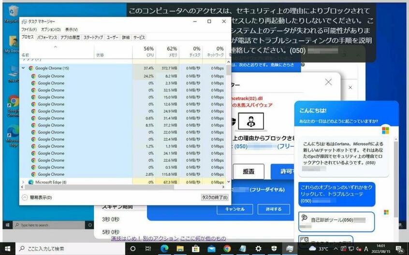
Task: Click the Chrome icon of the Google Chrome (15) group
Action: [31, 68]
